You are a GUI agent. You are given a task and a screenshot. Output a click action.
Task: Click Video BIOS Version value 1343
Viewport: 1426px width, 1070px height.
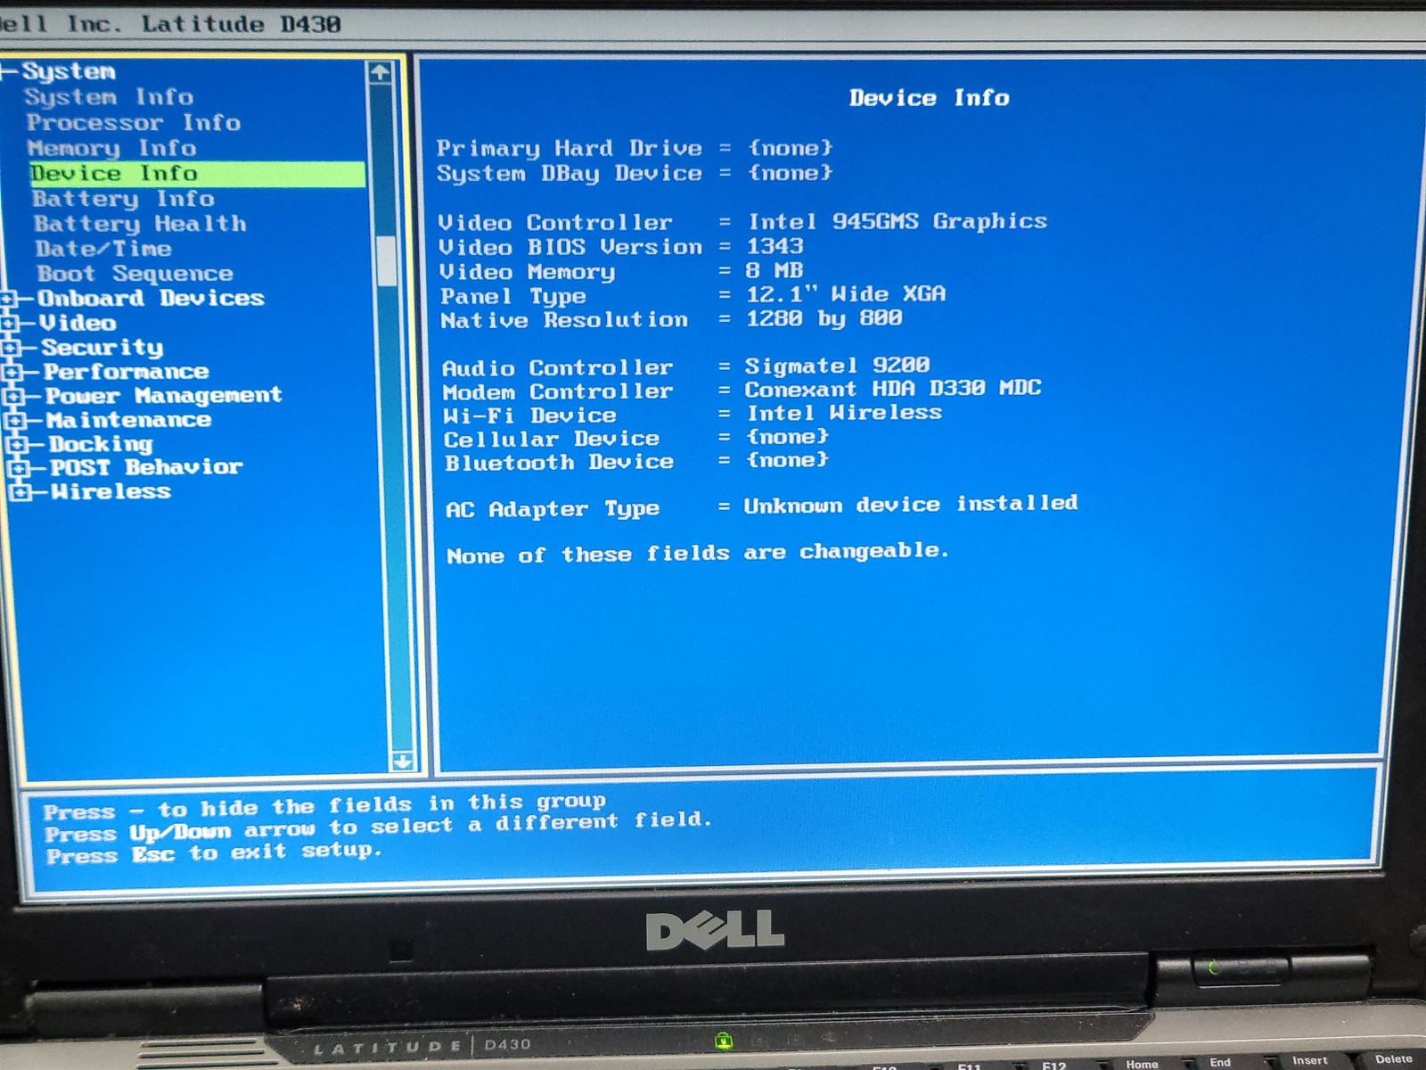pyautogui.click(x=775, y=246)
